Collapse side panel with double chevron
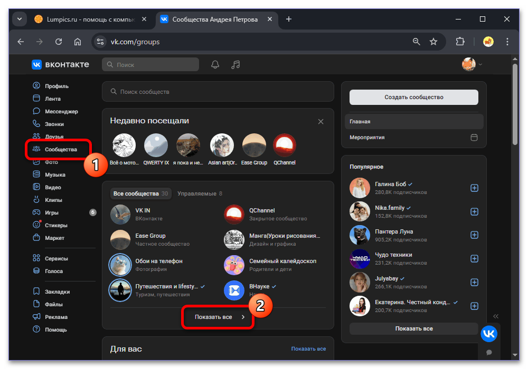The image size is (528, 369). coord(496,316)
